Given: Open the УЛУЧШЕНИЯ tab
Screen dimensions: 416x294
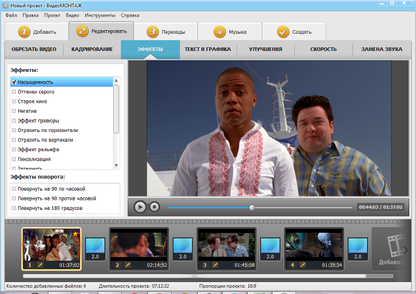Looking at the screenshot, I should [x=266, y=49].
